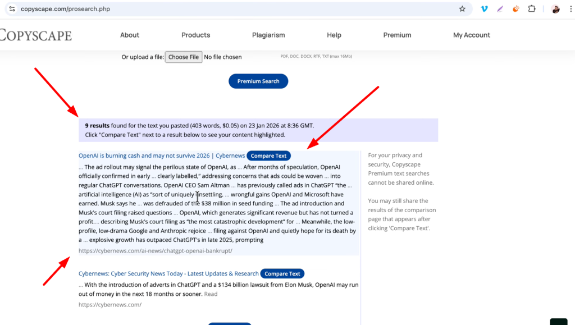Open the Premium menu item
Screen dimensions: 575x325
coord(397,35)
